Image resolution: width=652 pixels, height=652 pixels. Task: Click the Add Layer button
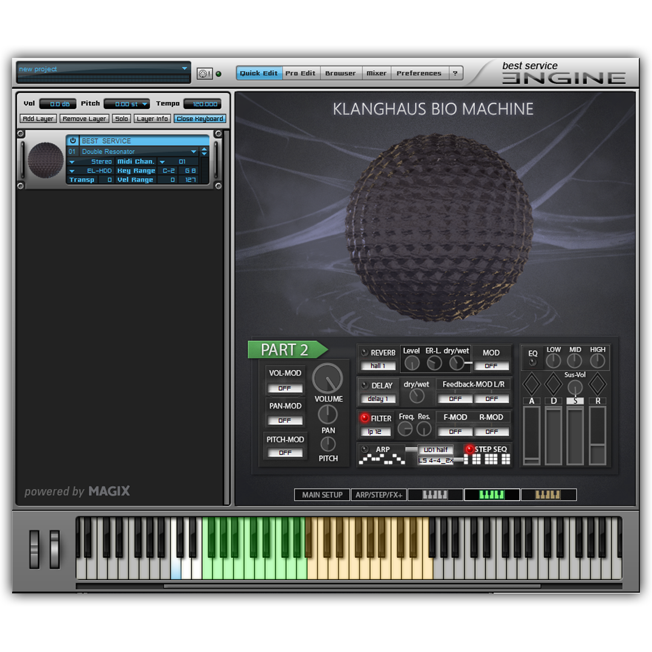[37, 119]
